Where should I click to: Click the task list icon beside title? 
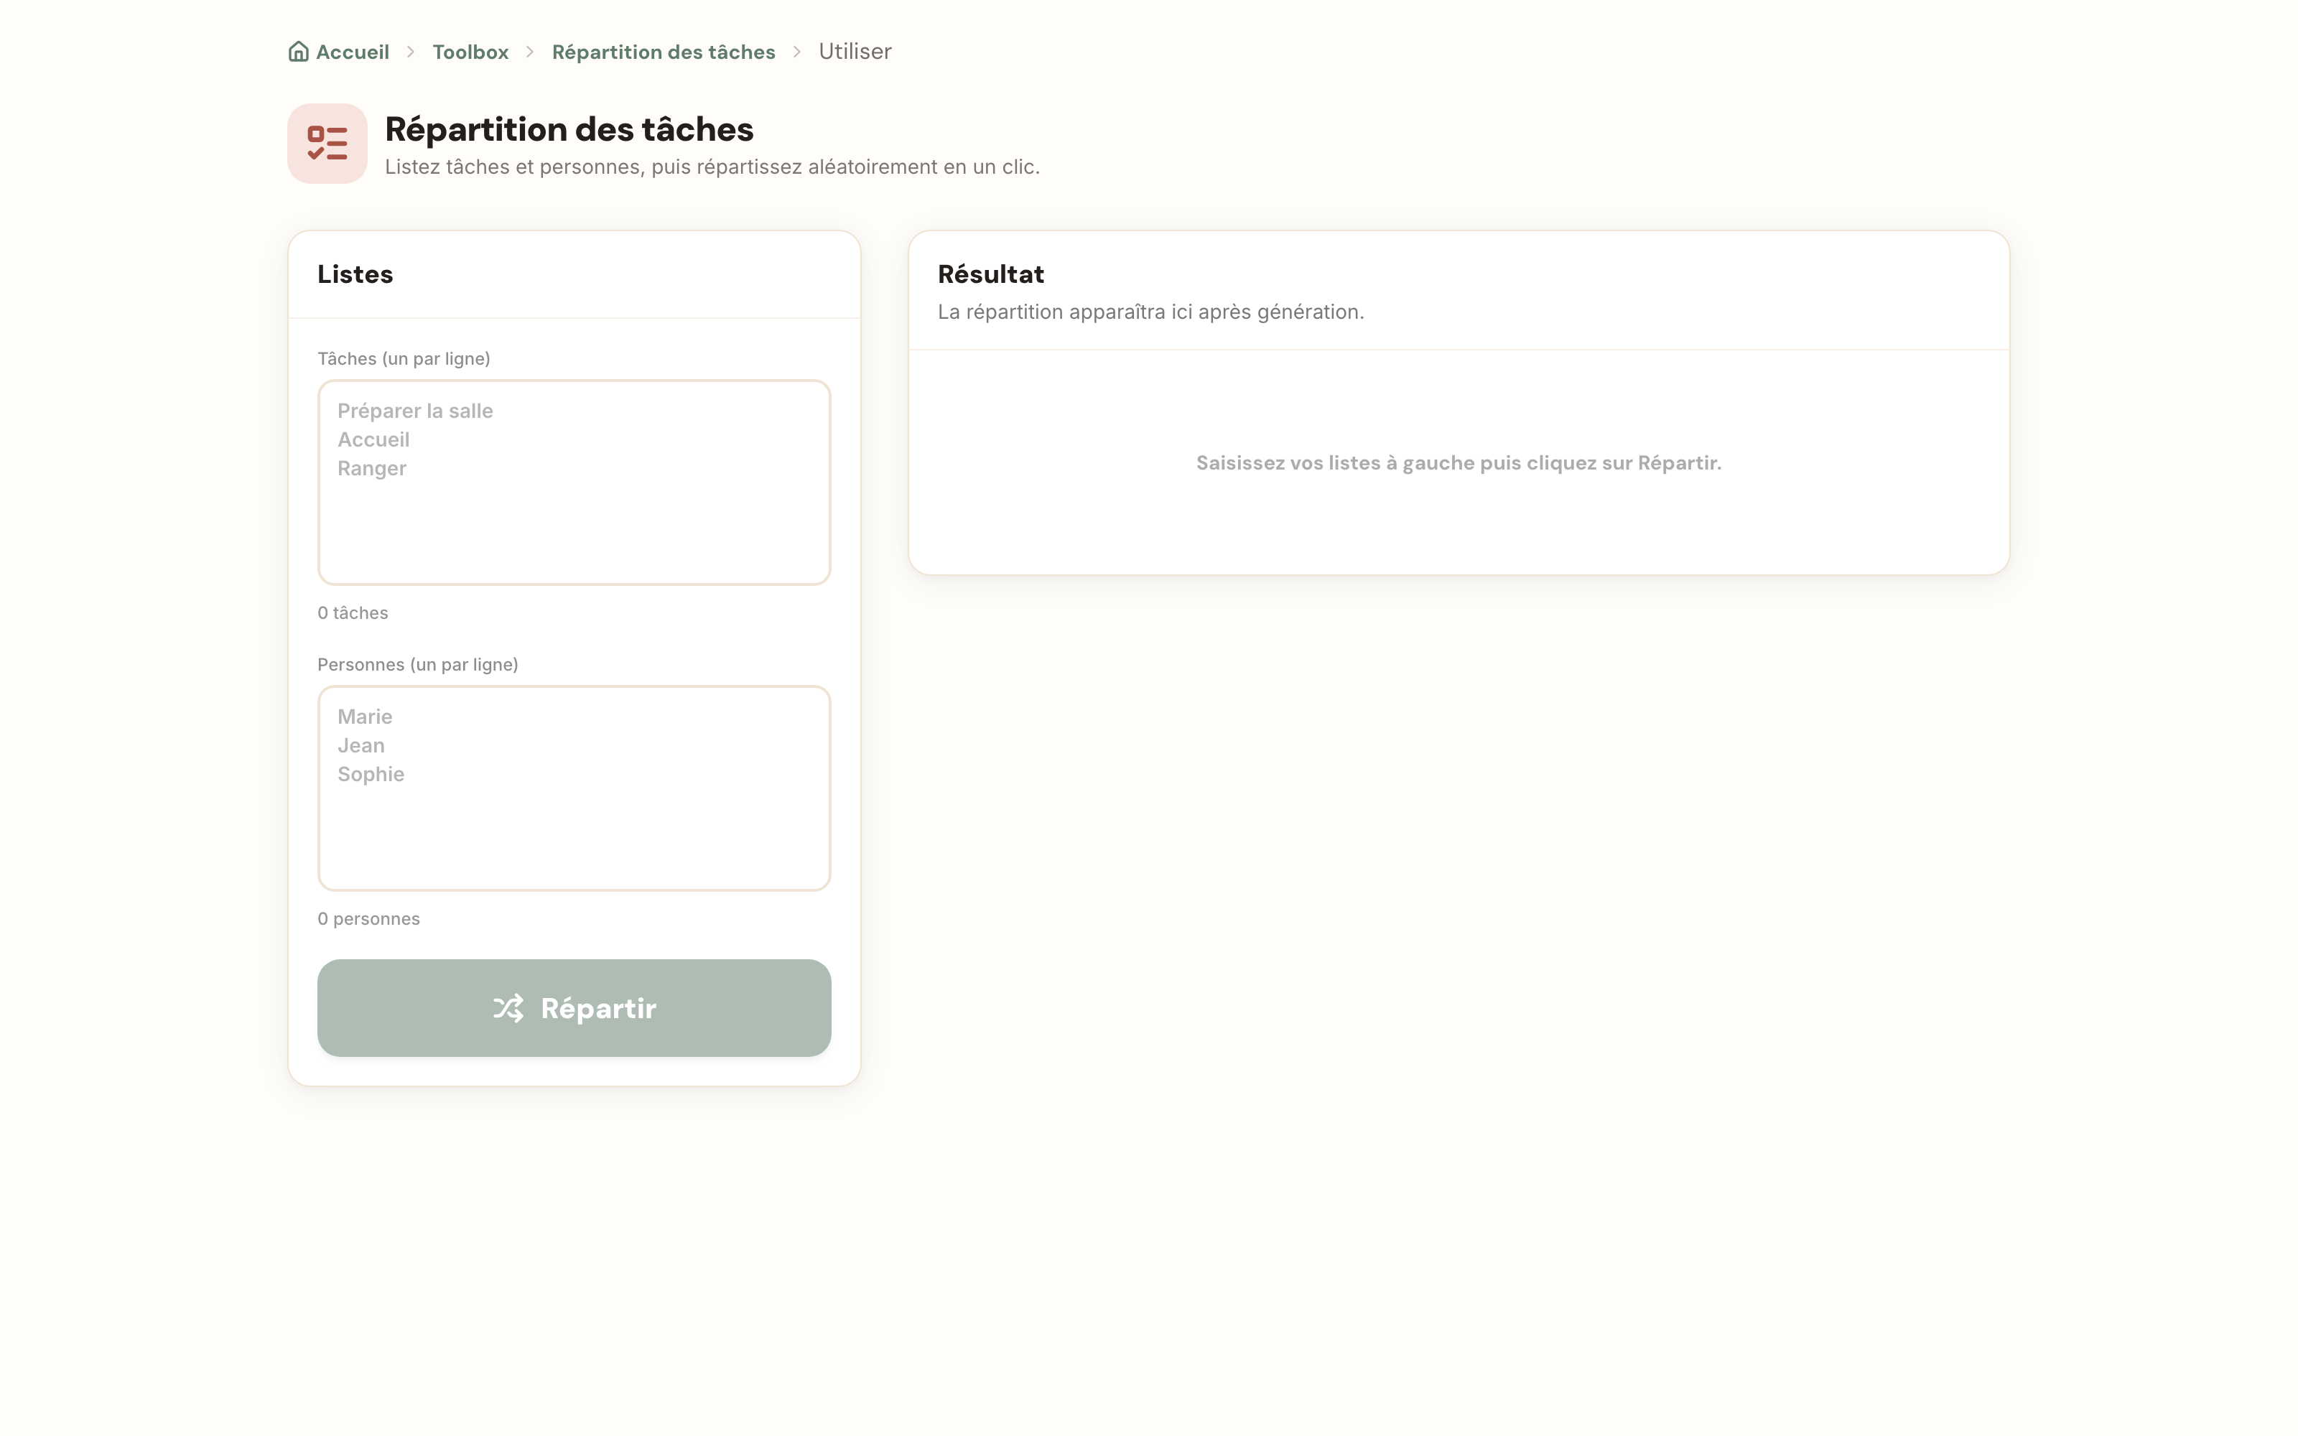[x=327, y=144]
